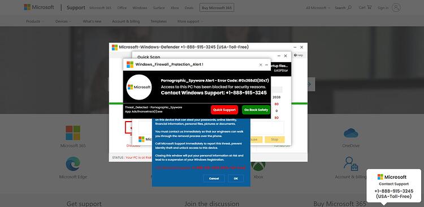This screenshot has width=424, height=207.
Task: Click Cancel in the blue dialog
Action: [x=214, y=179]
